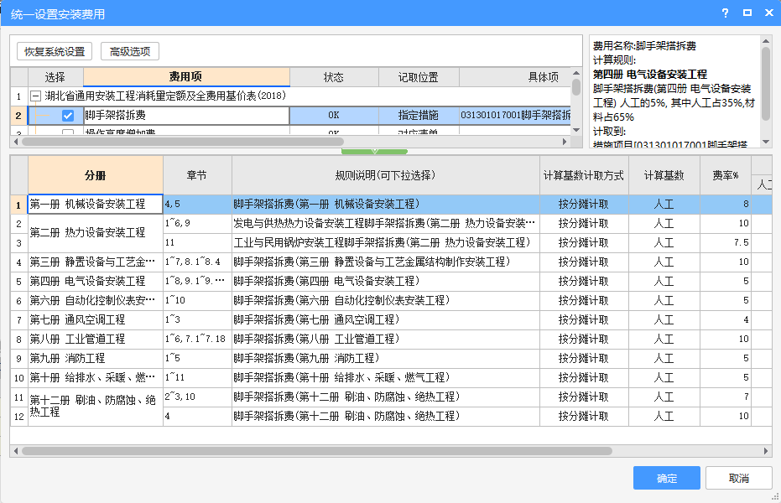Screen dimensions: 781x503
Task: Click 恢复系统设置 button
Action: [55, 51]
